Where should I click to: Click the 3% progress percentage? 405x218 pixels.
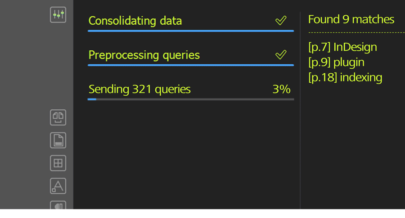pos(282,89)
